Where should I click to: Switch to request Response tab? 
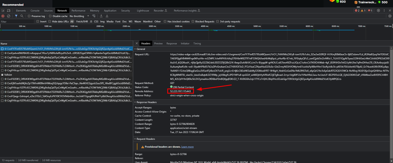[x=172, y=43]
